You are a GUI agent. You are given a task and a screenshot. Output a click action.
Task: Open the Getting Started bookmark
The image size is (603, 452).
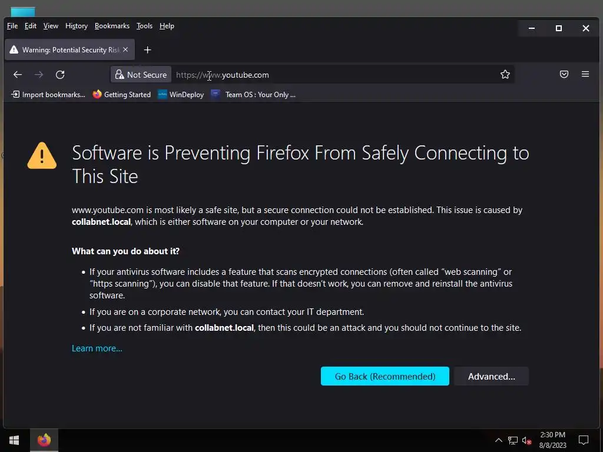[122, 94]
